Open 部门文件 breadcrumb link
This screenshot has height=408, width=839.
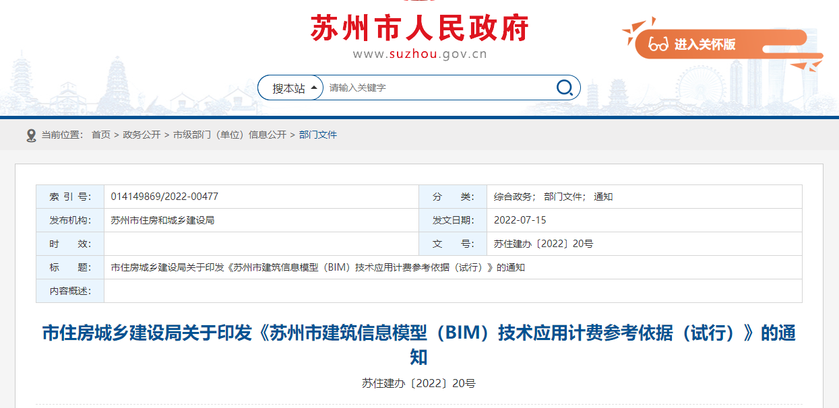click(318, 135)
